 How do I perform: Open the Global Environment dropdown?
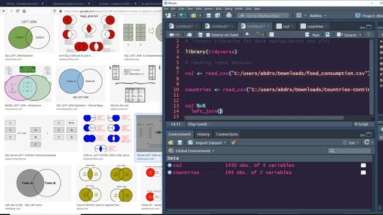[x=191, y=150]
